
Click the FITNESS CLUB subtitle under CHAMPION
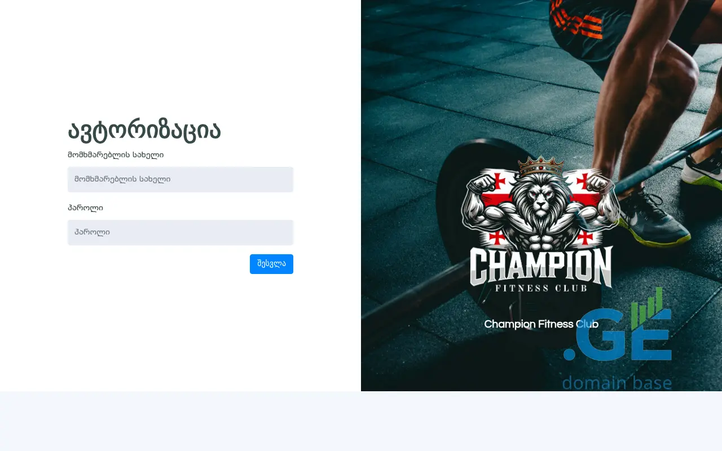point(541,288)
